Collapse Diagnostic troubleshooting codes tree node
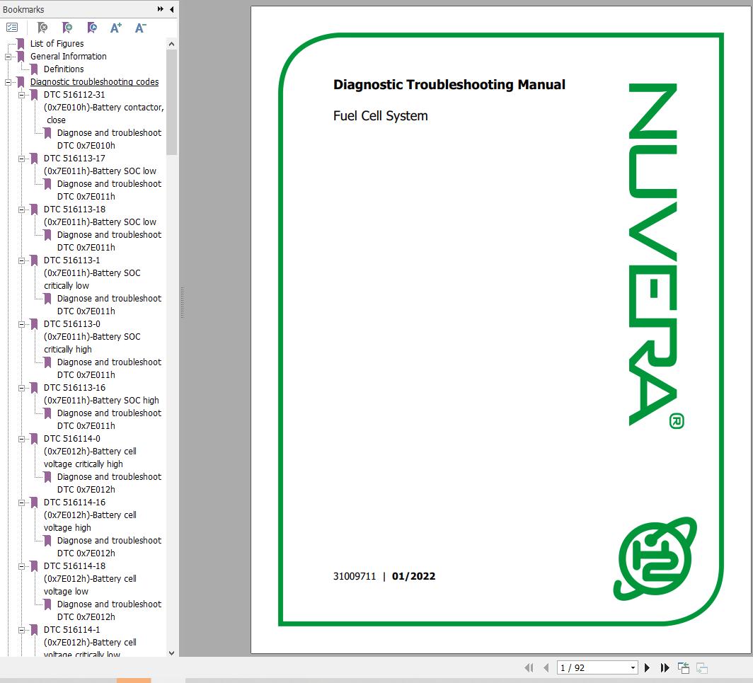Image resolution: width=753 pixels, height=683 pixels. point(8,82)
